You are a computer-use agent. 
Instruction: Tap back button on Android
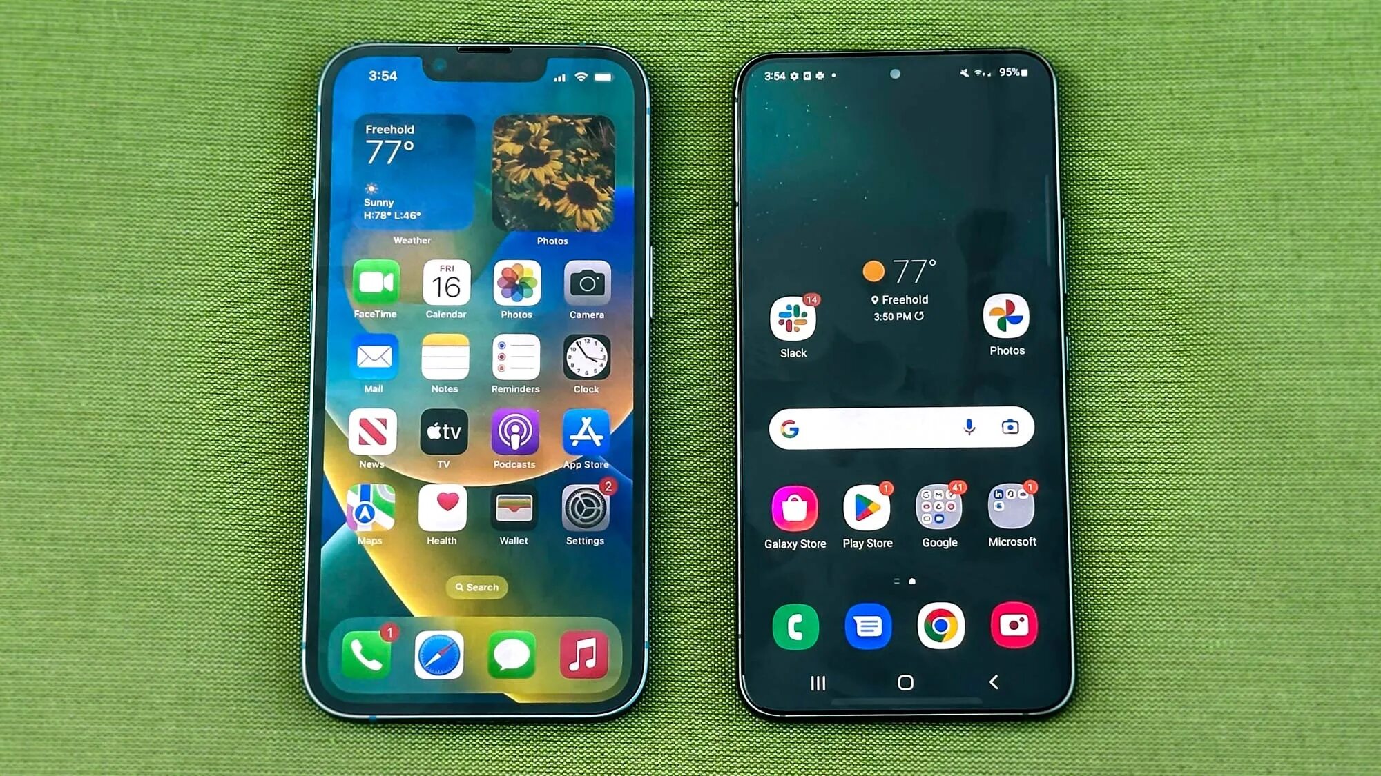(993, 683)
